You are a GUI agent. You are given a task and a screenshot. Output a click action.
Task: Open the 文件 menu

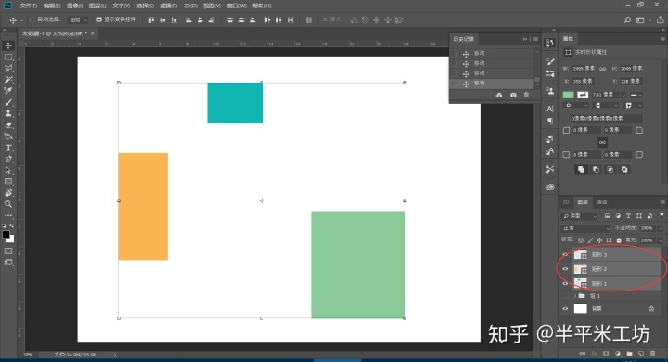pyautogui.click(x=29, y=6)
